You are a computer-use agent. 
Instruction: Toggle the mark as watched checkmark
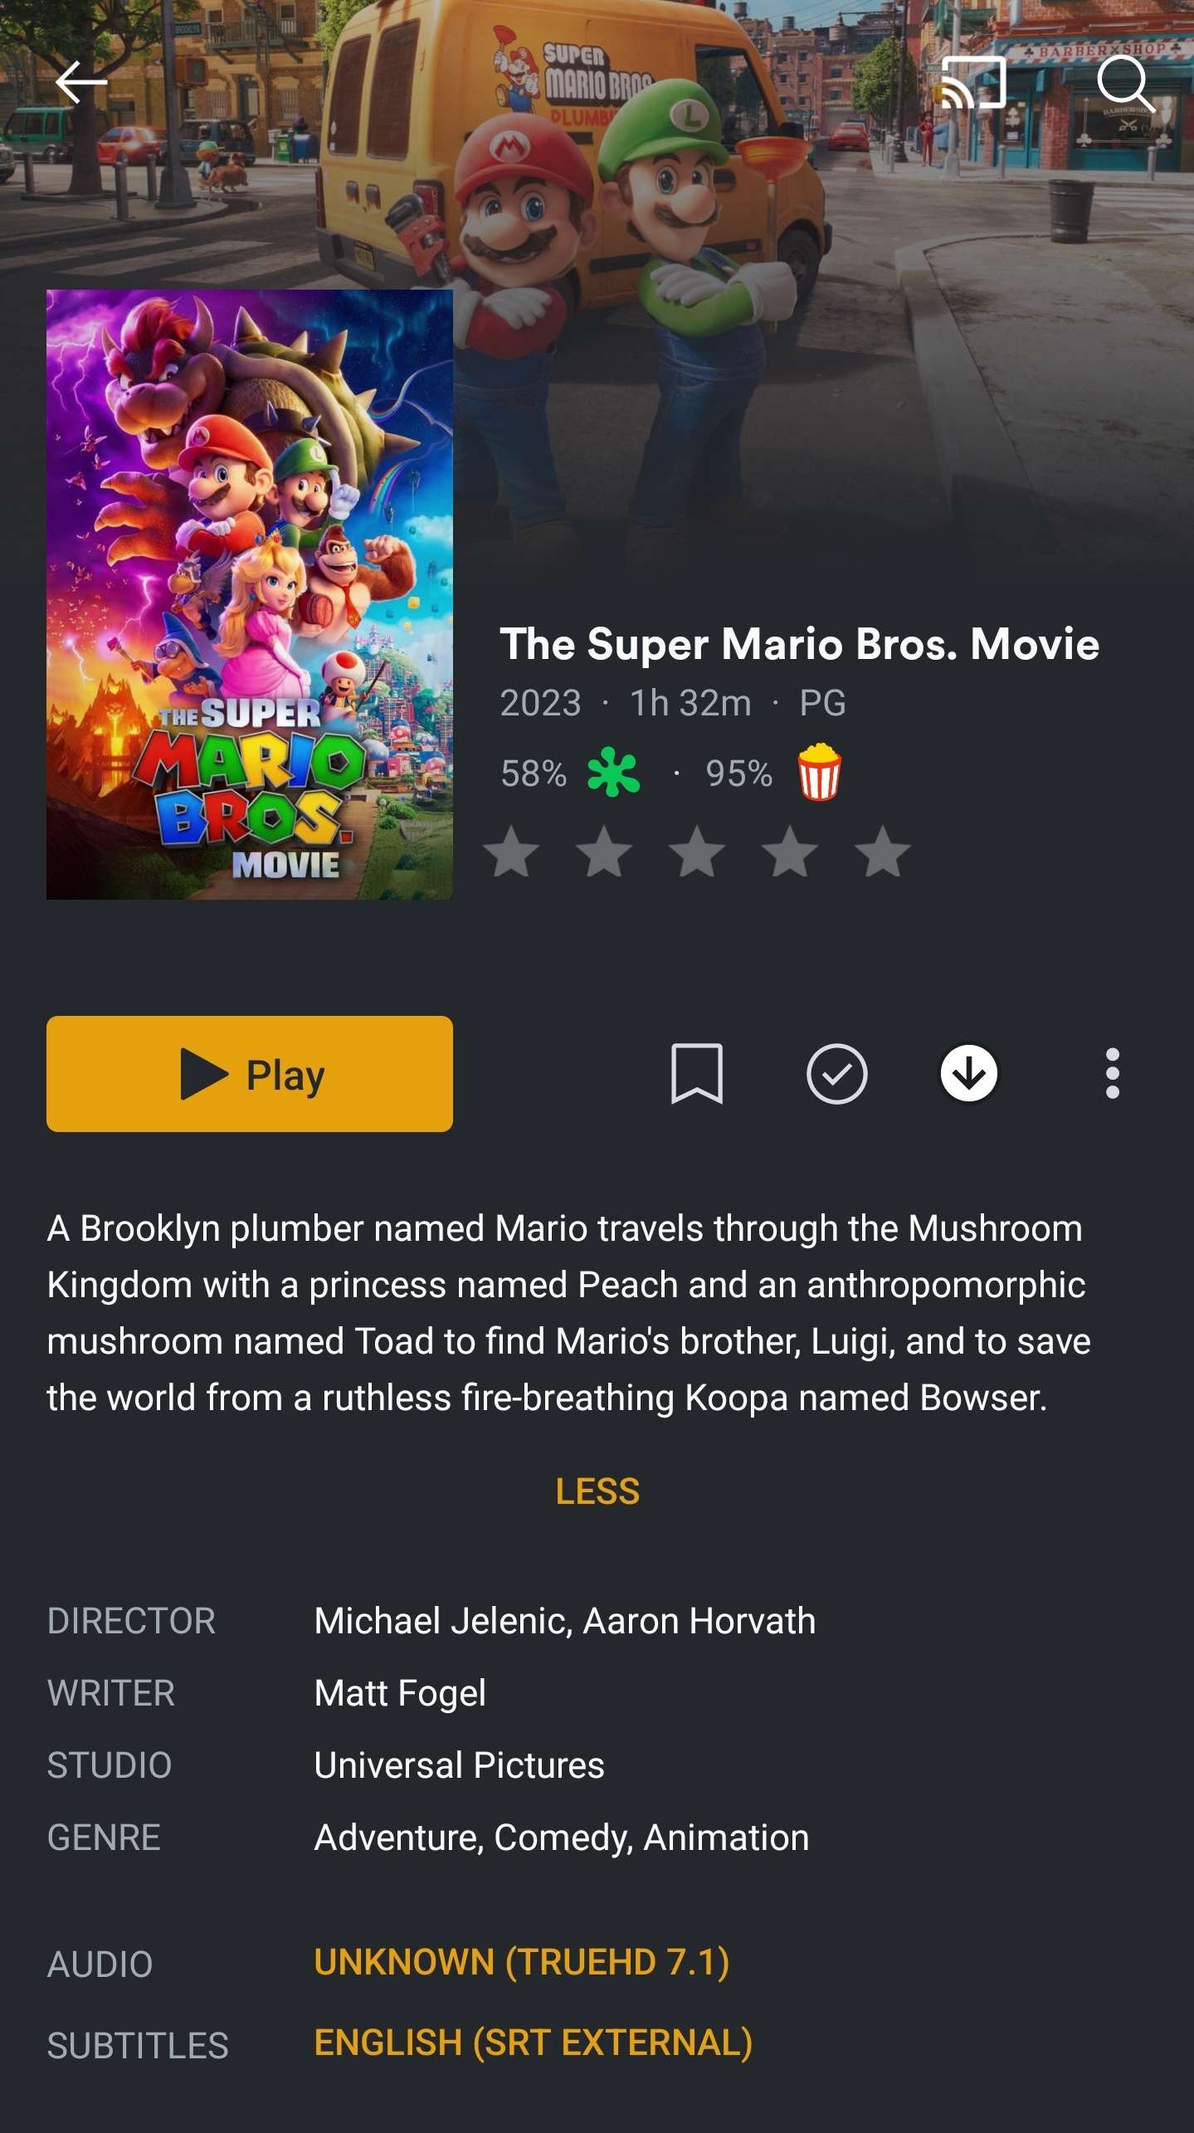[836, 1073]
